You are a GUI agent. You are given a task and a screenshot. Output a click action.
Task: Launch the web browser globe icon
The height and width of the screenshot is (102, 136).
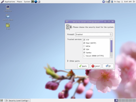[x=36, y=2]
